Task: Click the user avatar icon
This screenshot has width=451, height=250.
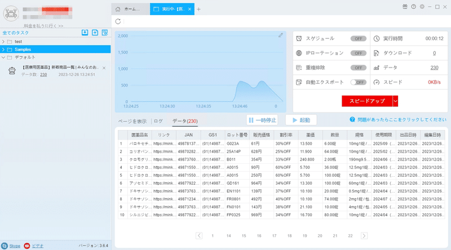Action: tap(11, 13)
